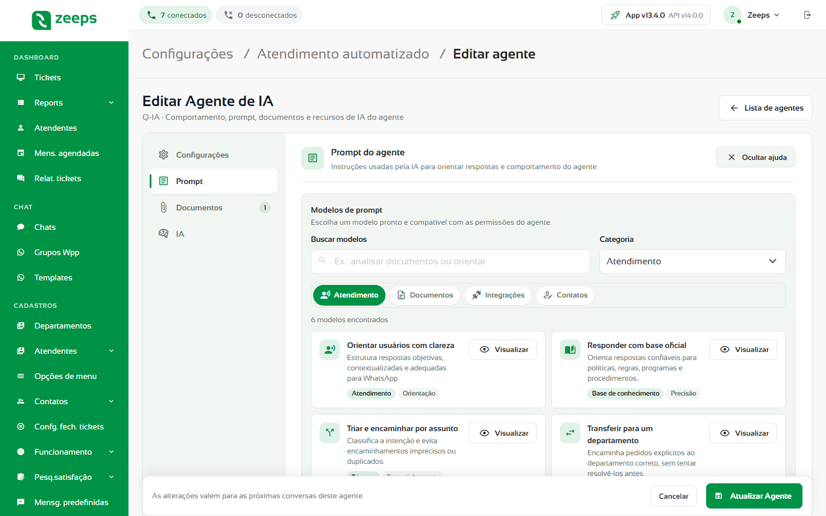Click the Orientar usuários com clareza model icon

[x=330, y=350]
